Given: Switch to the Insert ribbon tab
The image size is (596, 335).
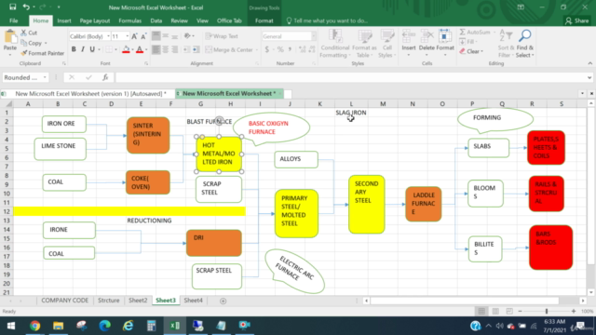Looking at the screenshot, I should 64,20.
